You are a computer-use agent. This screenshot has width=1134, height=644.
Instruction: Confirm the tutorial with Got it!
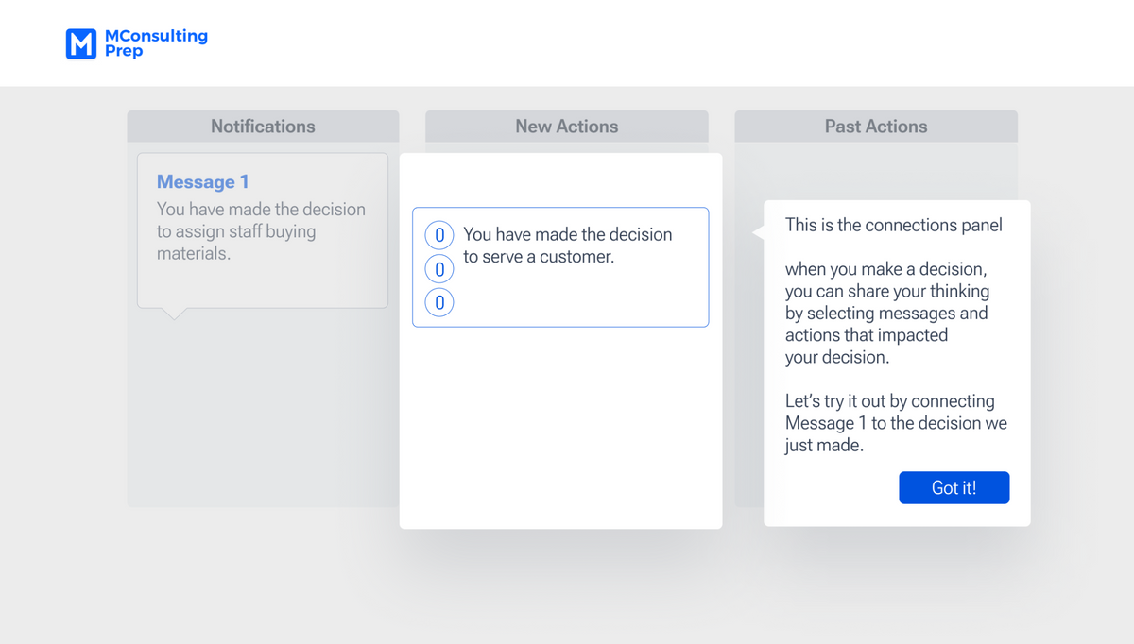[x=954, y=487]
